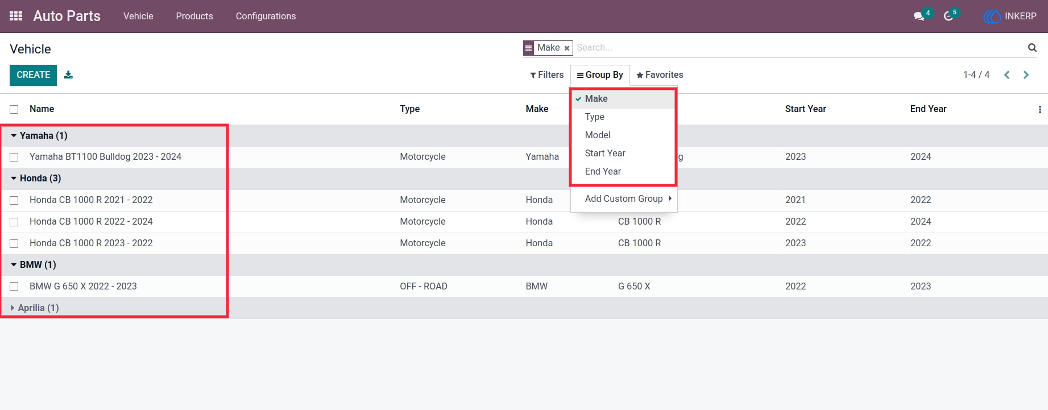Click the 1-4 / 4 pager counter

click(x=976, y=74)
